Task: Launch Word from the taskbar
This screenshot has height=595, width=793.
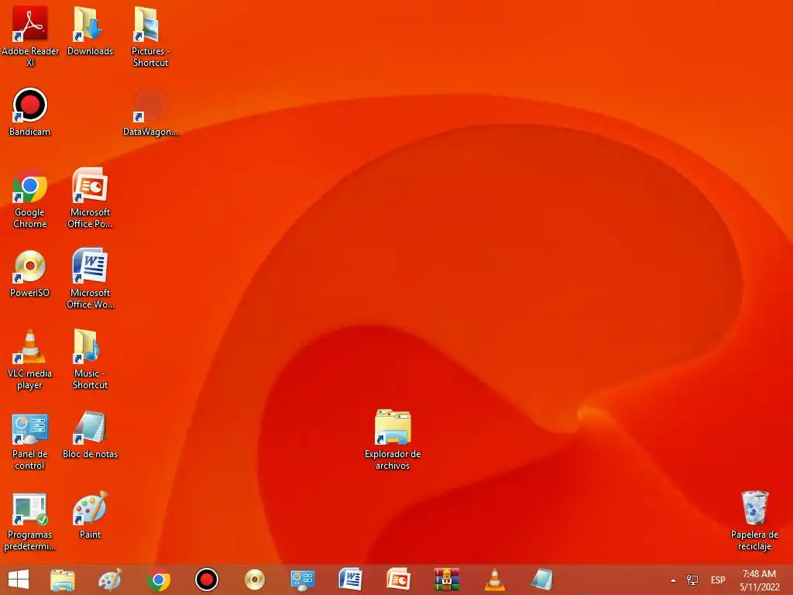Action: [x=351, y=580]
